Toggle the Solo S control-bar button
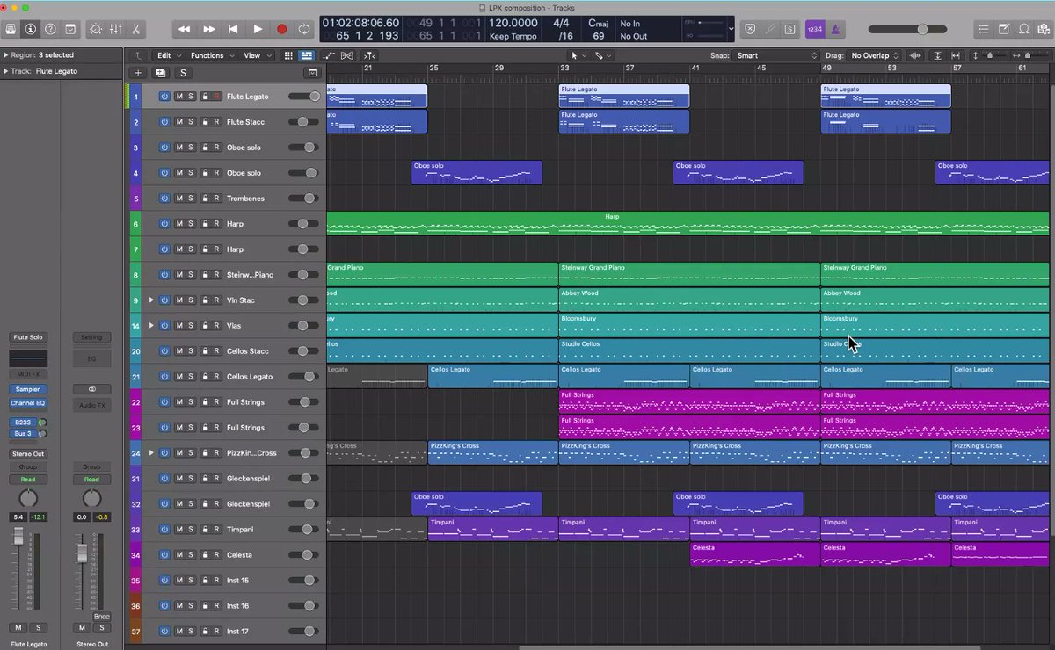Screen dimensions: 1055x650 (x=789, y=29)
